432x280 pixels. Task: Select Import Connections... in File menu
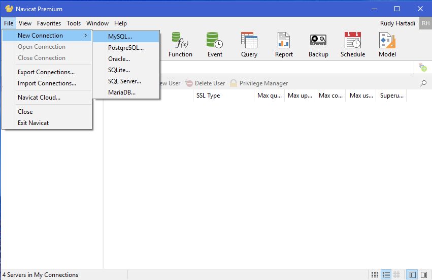pyautogui.click(x=47, y=83)
